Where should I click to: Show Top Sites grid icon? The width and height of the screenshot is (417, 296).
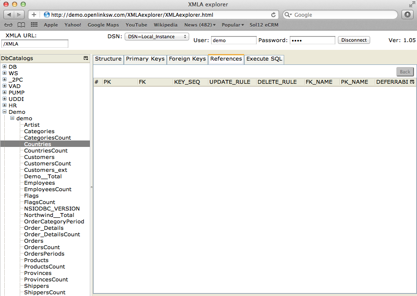34,25
